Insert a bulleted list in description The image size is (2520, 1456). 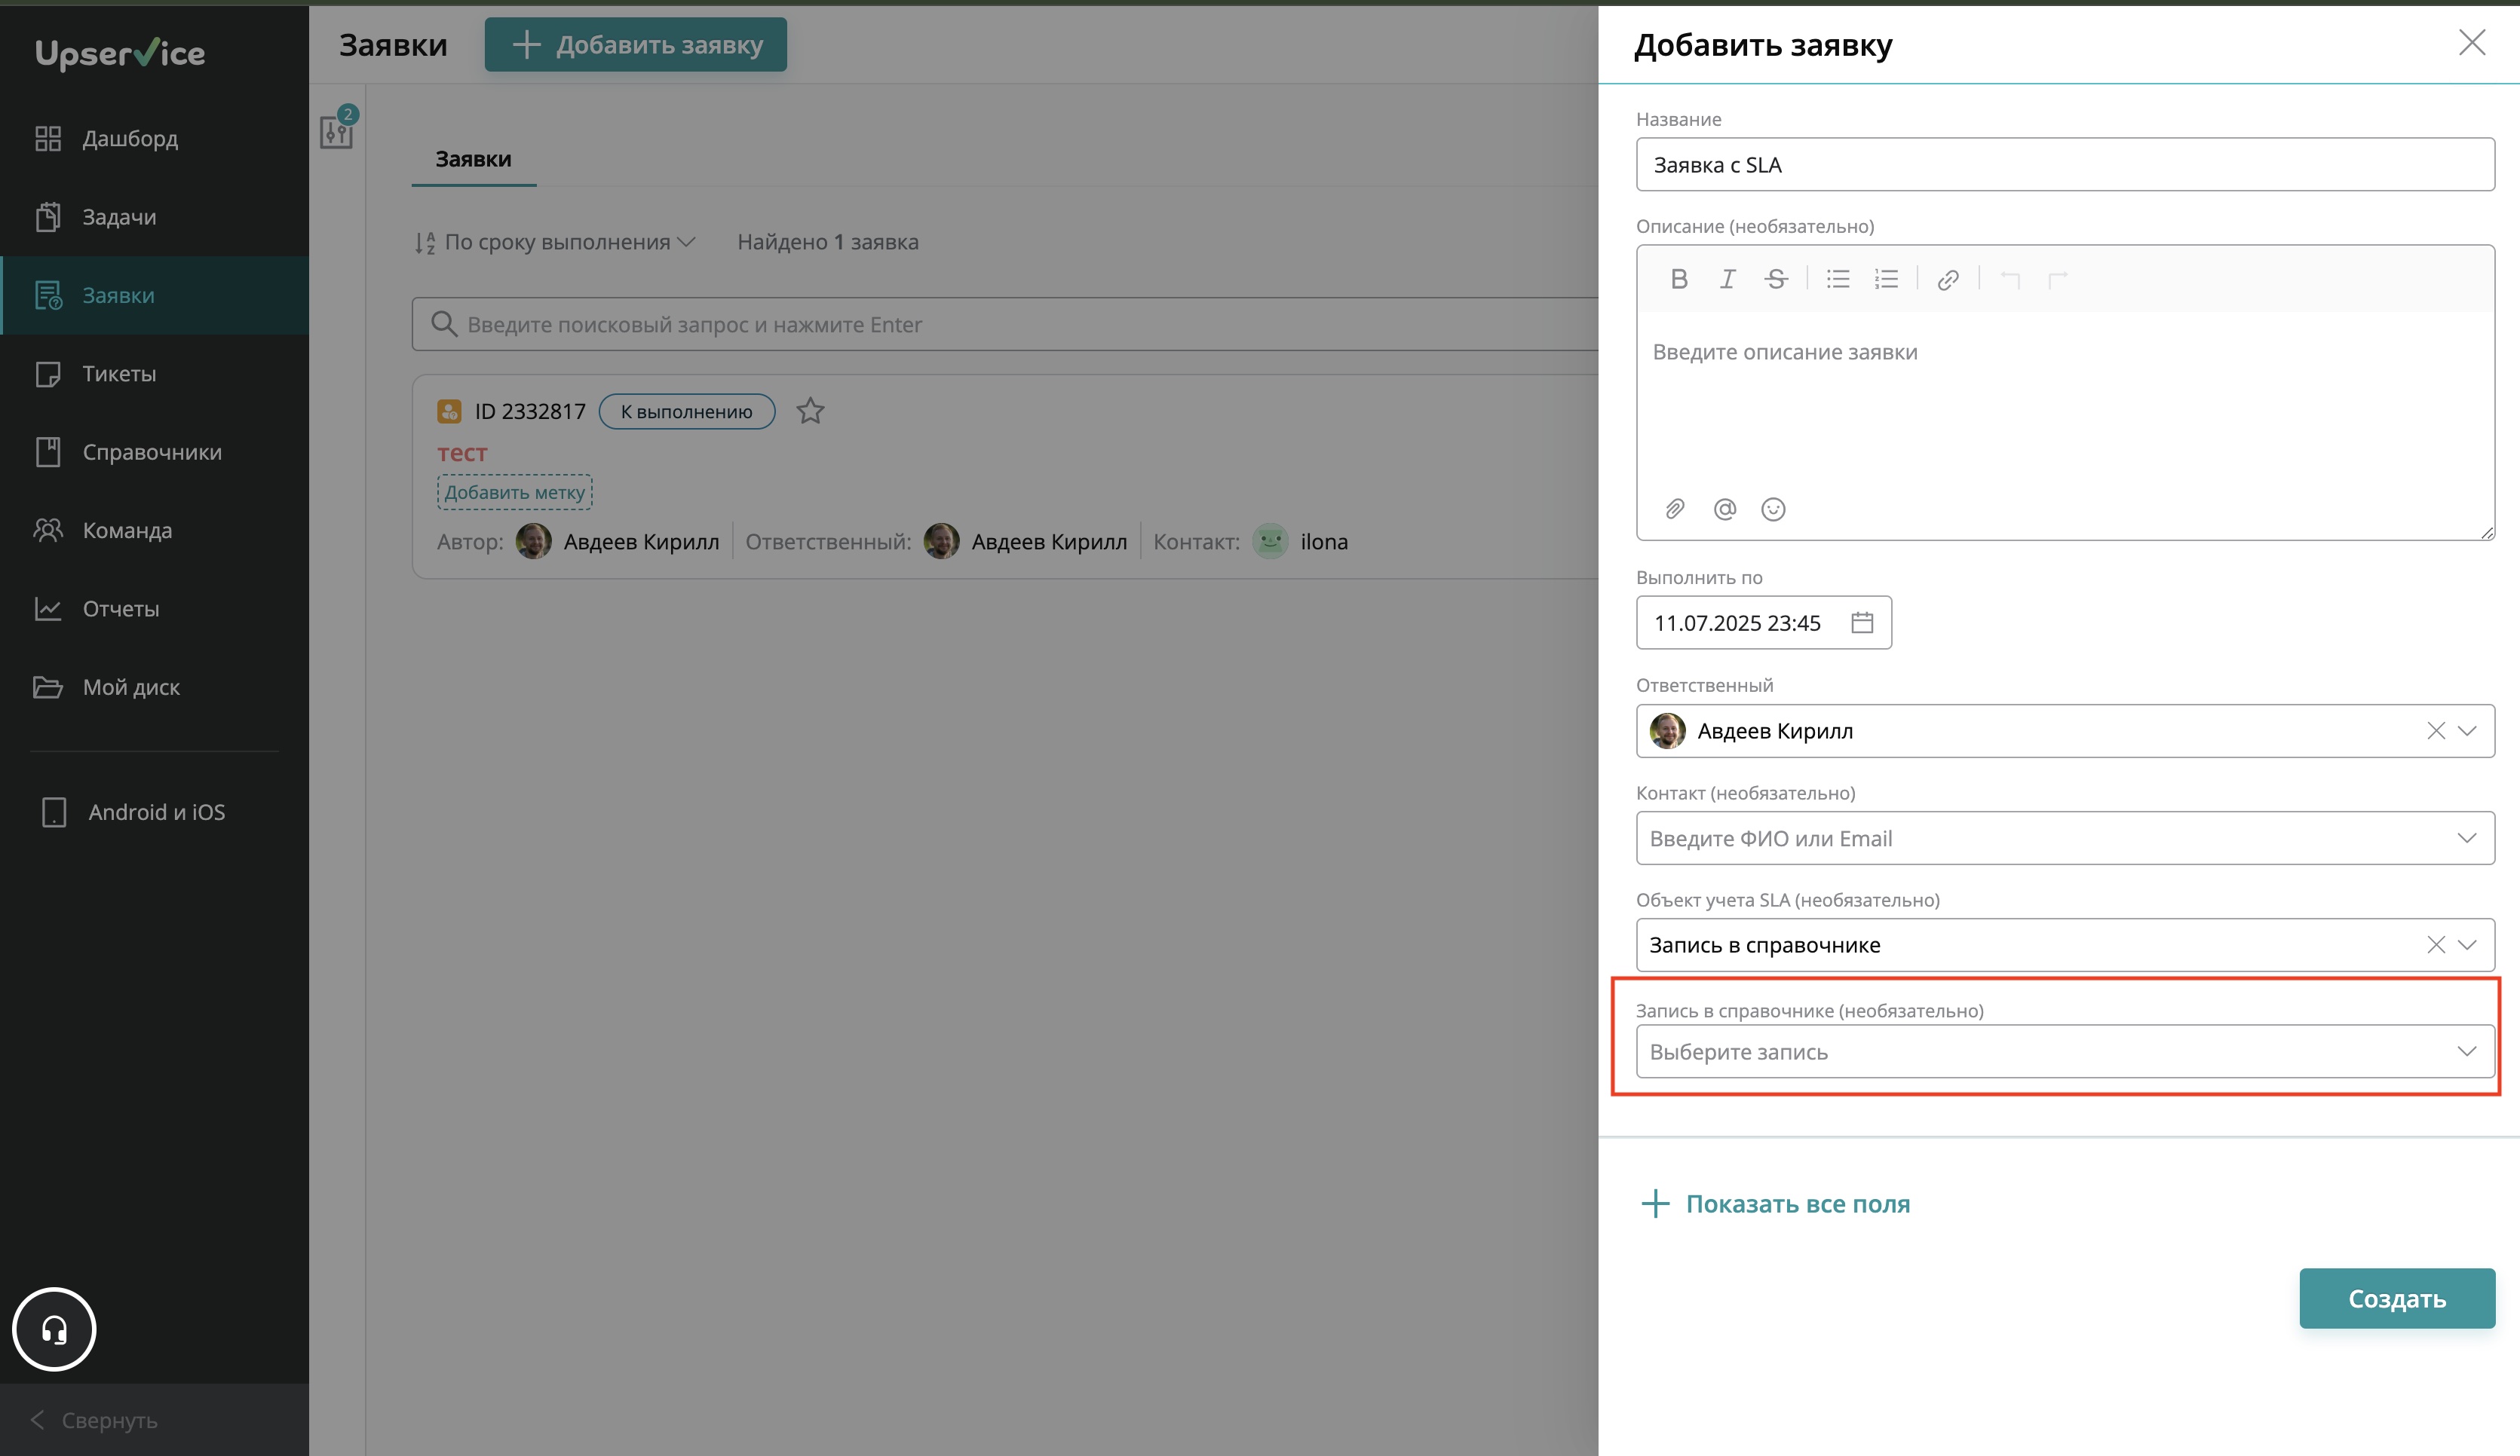pyautogui.click(x=1838, y=279)
